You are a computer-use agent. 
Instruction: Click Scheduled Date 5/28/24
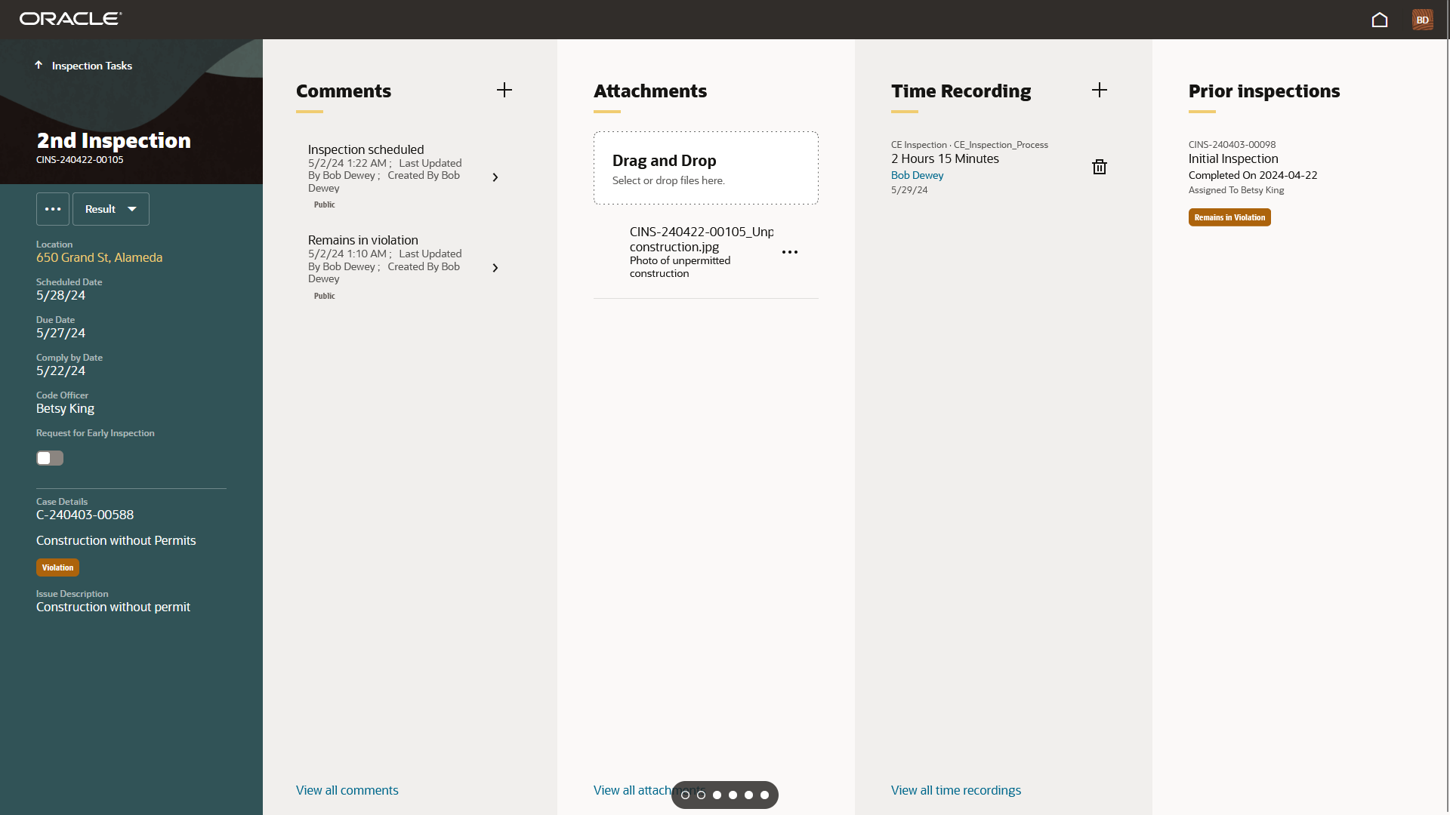(60, 295)
